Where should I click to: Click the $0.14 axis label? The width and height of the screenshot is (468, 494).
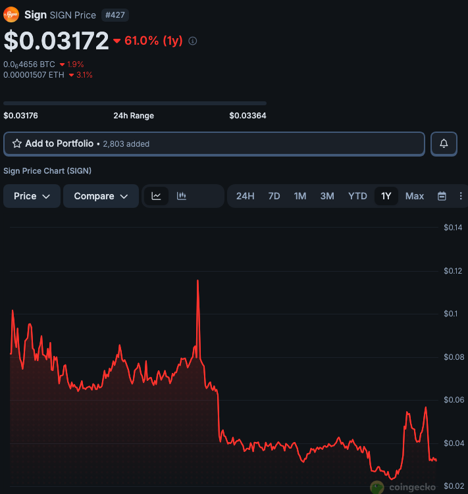pos(453,227)
